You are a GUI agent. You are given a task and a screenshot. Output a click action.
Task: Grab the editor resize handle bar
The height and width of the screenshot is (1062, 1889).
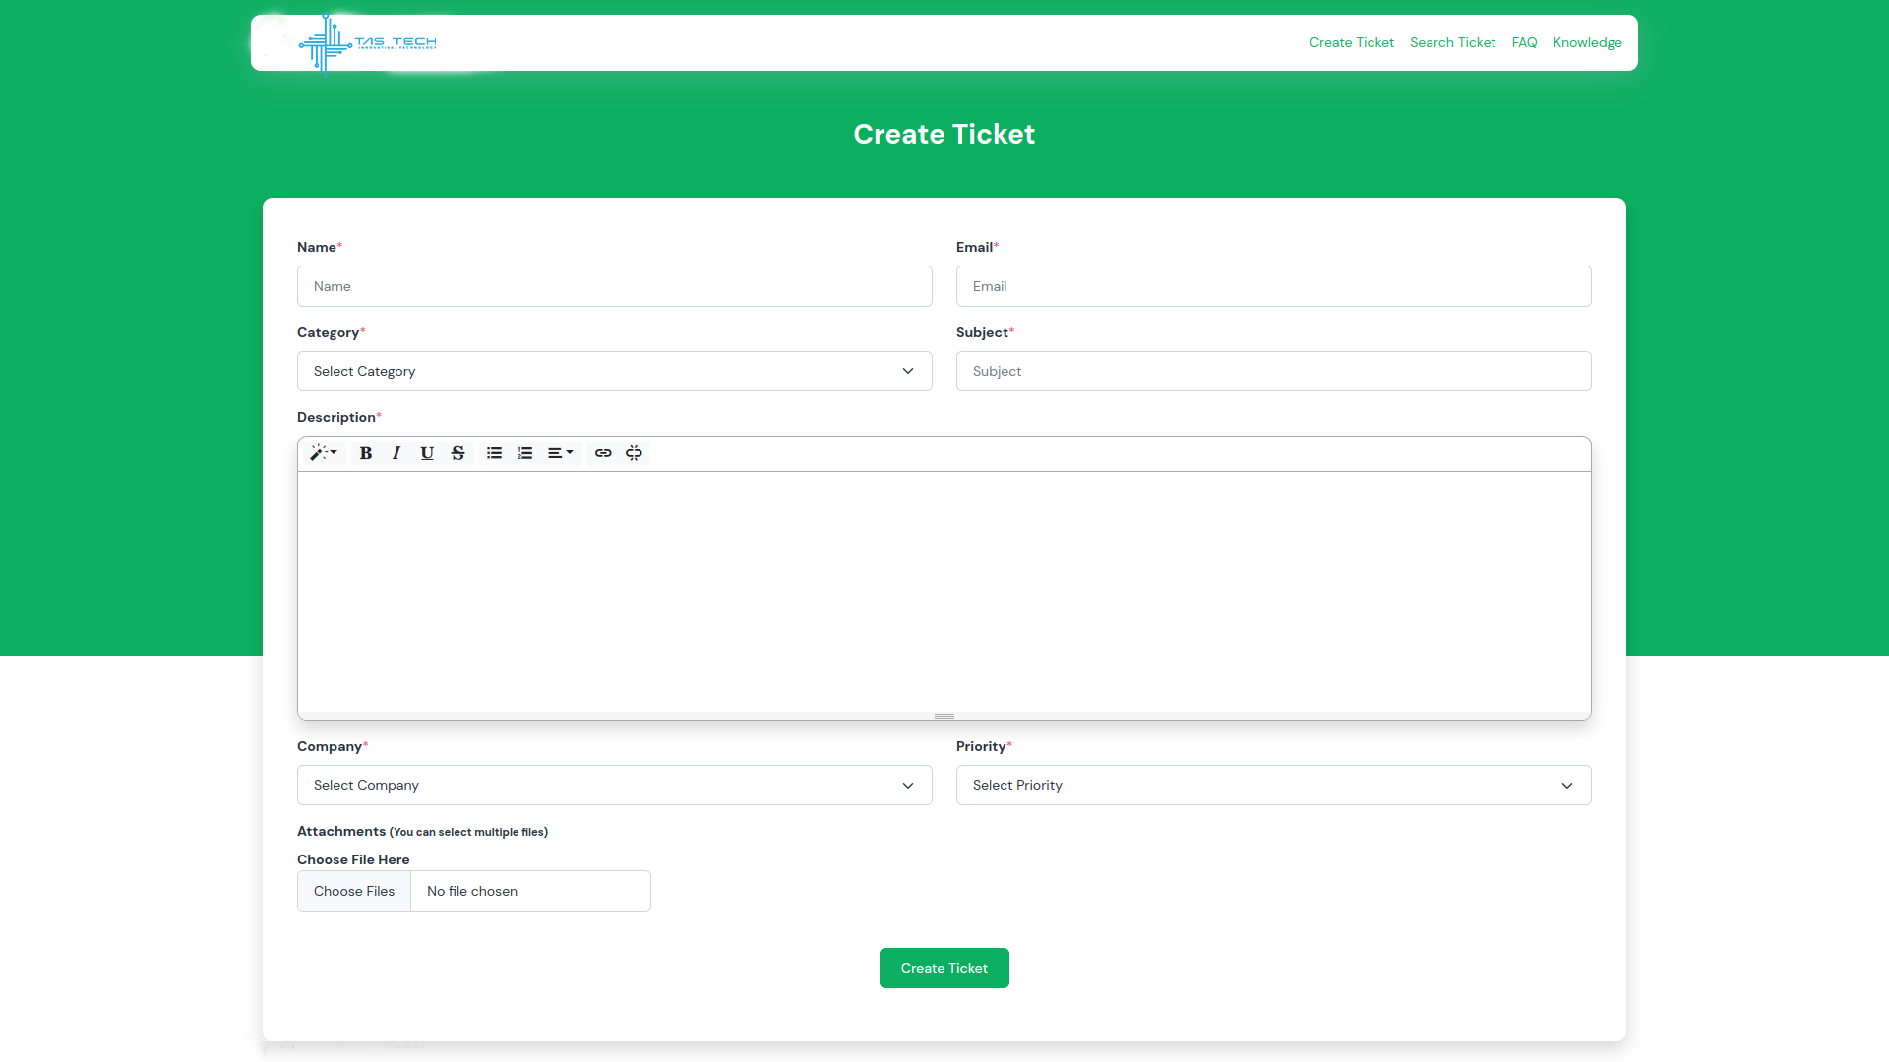click(944, 716)
